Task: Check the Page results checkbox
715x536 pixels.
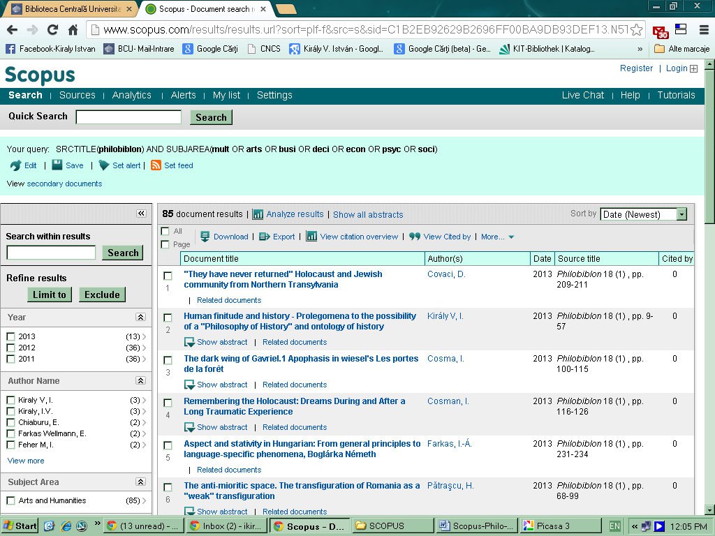Action: coord(165,245)
